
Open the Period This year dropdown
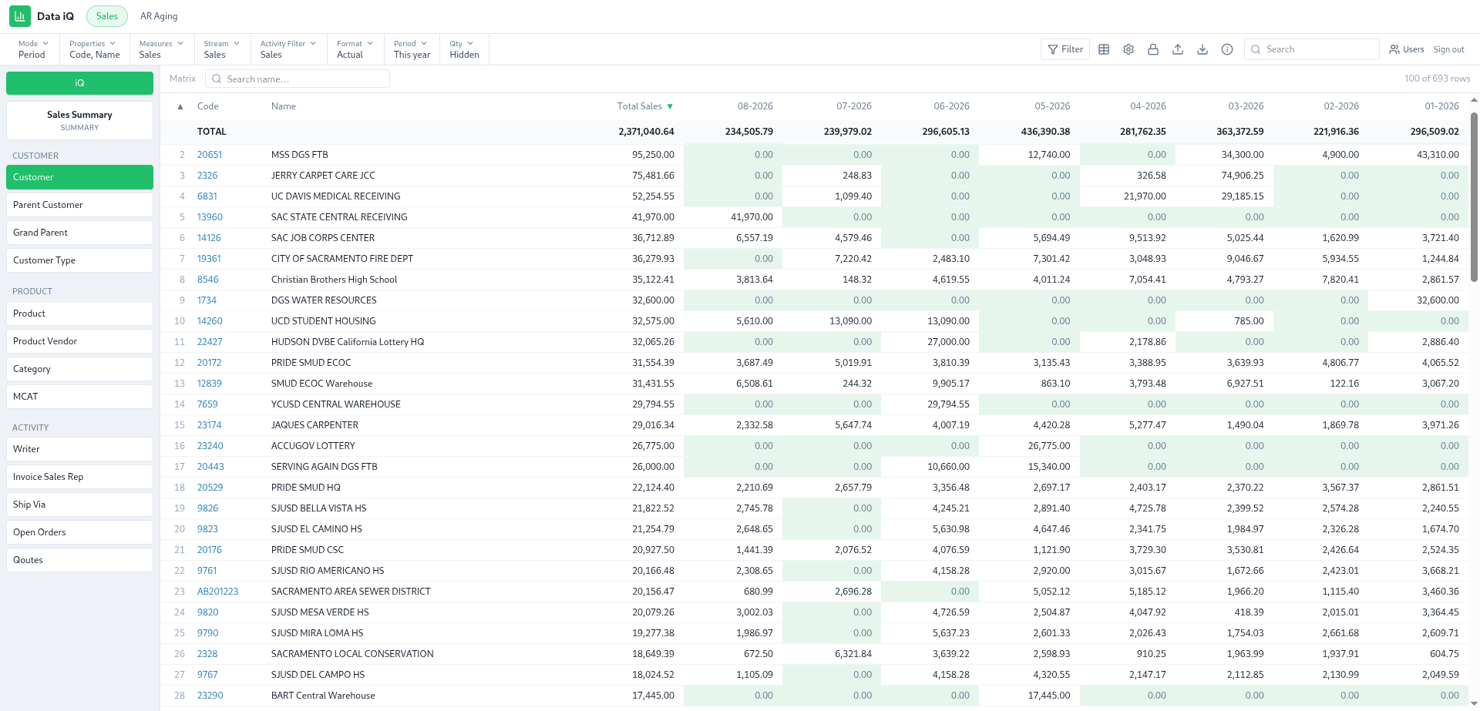pos(412,49)
